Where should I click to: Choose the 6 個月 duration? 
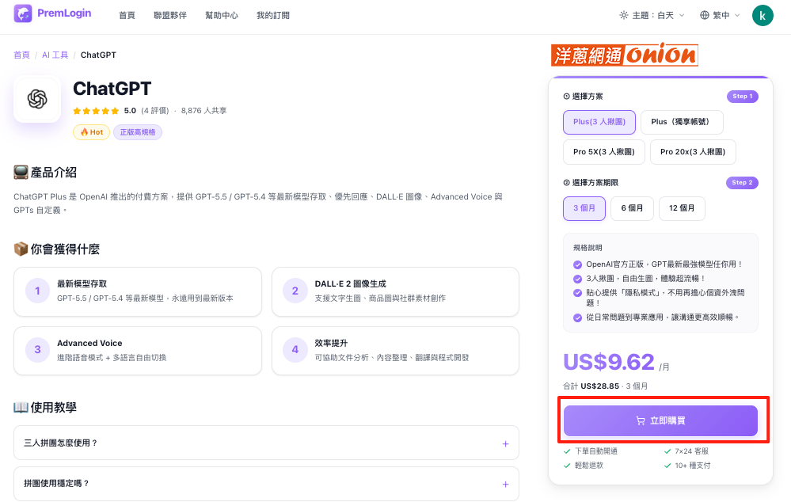click(632, 208)
